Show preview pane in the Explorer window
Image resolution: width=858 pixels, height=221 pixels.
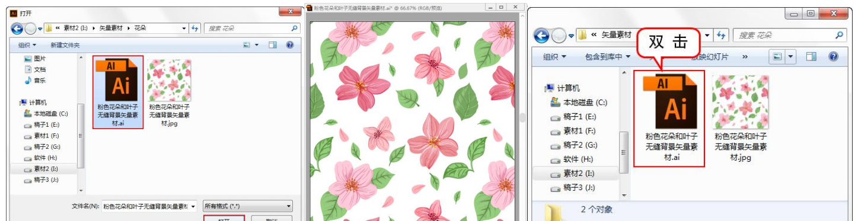coord(811,57)
